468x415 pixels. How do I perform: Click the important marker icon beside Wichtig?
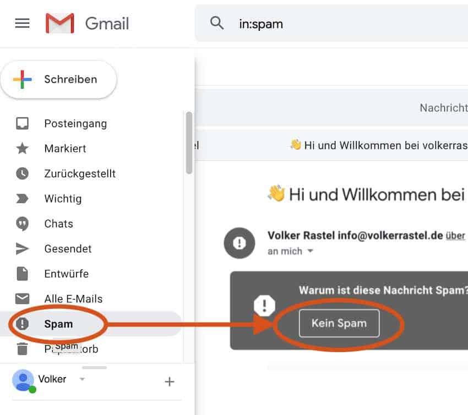pyautogui.click(x=23, y=198)
